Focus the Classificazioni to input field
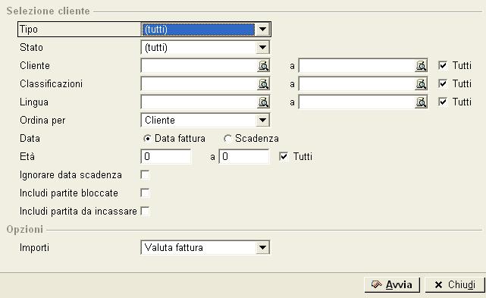486x298 pixels. 357,83
